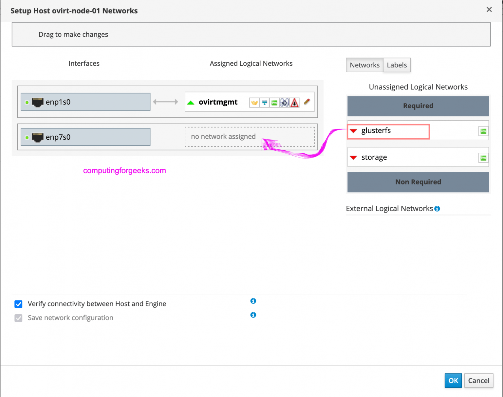Click the green status dot on enp7s0
Screen dimensions: 503x397
(27, 137)
